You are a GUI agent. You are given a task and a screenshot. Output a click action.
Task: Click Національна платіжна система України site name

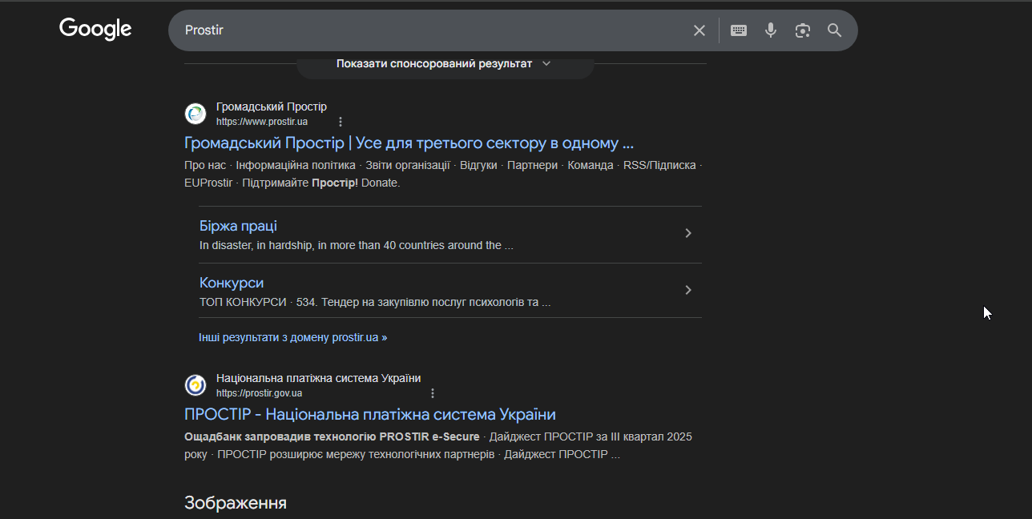pos(318,378)
